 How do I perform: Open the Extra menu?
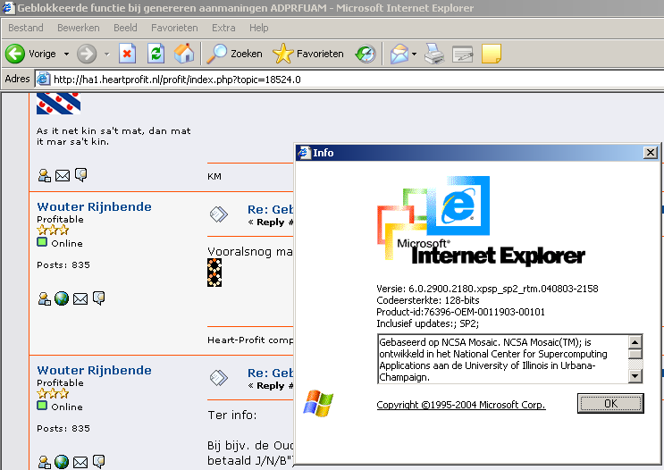point(223,28)
